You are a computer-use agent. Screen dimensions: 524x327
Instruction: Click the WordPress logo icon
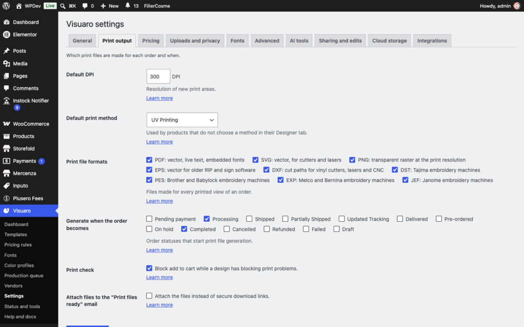click(x=6, y=6)
